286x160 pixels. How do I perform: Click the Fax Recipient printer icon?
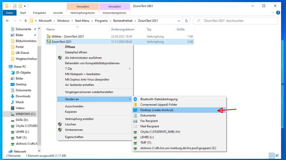click(135, 121)
